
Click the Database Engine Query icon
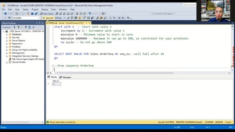coord(57,14)
